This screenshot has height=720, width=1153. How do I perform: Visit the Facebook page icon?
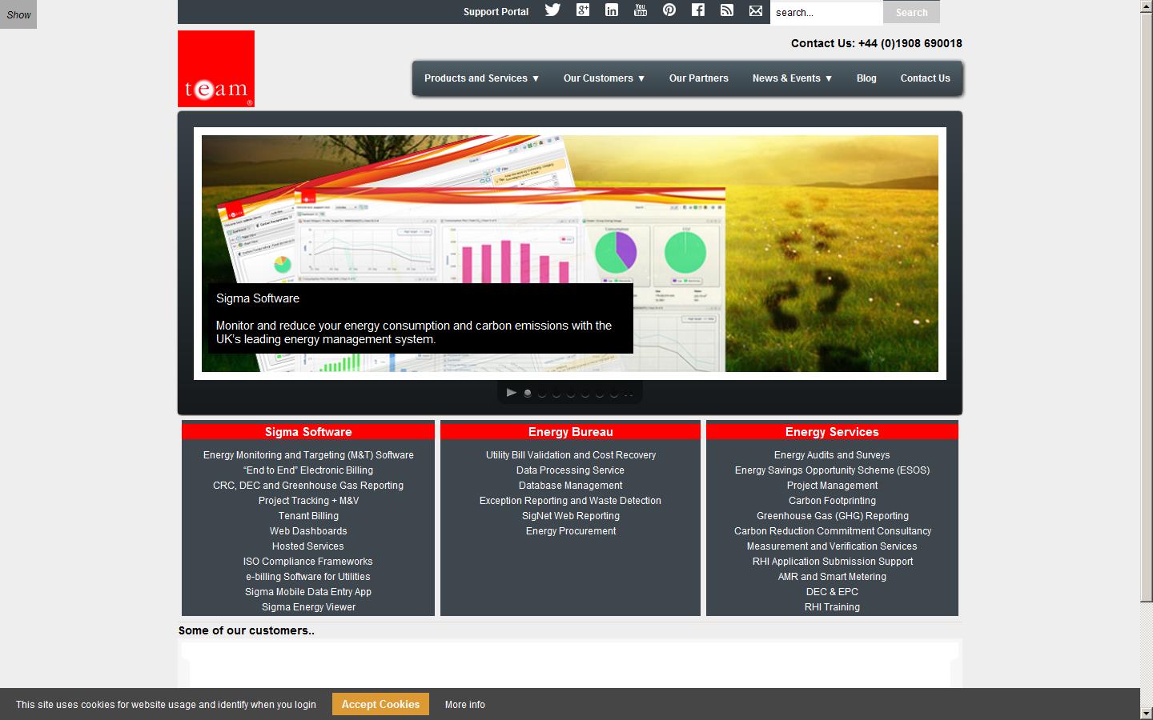click(x=697, y=10)
